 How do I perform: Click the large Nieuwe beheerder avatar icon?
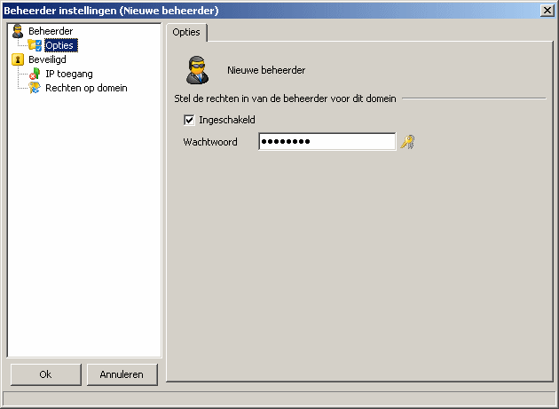(x=198, y=70)
